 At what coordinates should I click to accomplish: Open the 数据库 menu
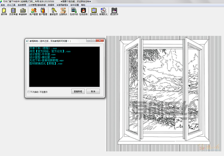coord(51,5)
